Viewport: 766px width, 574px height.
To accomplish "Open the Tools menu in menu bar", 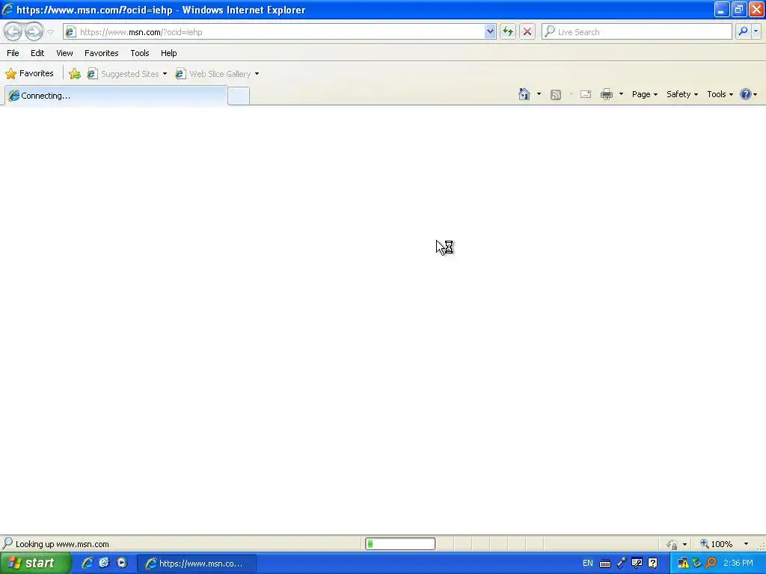I will [x=140, y=53].
